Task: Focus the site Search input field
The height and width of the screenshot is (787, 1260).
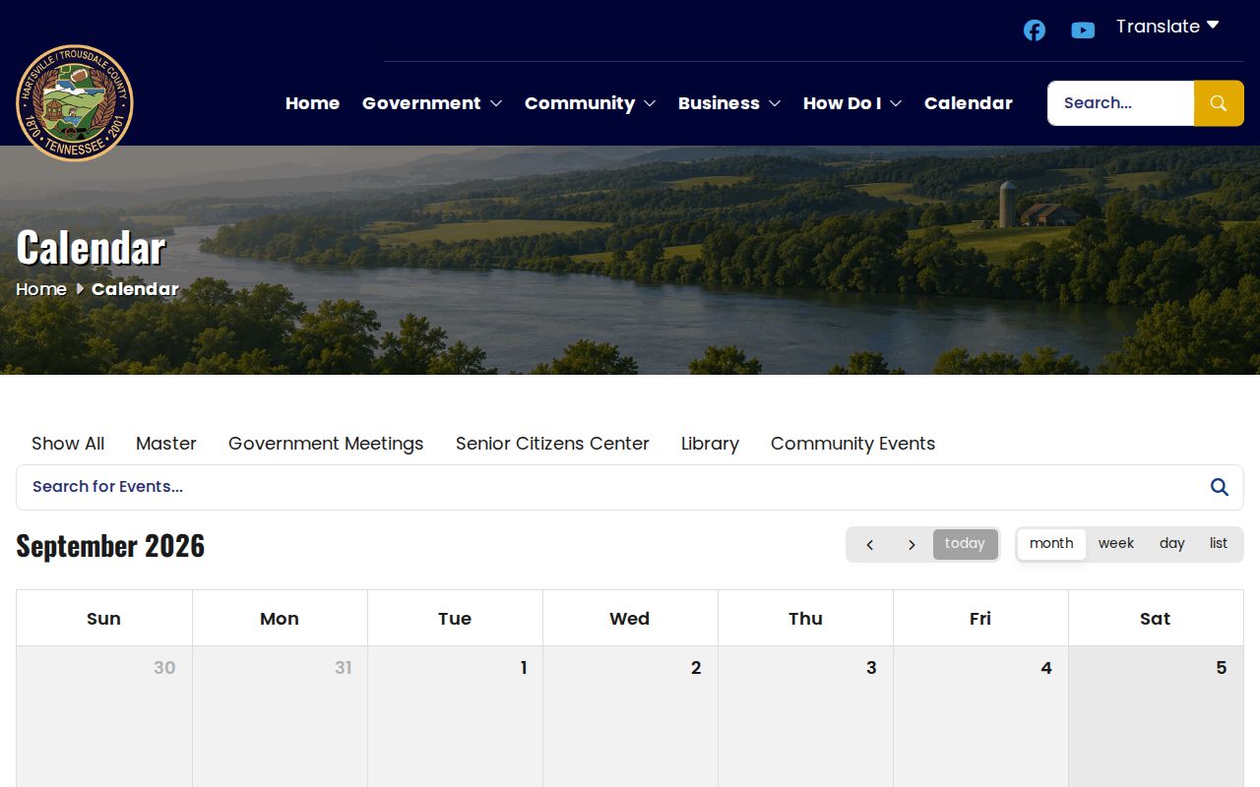Action: point(1121,103)
